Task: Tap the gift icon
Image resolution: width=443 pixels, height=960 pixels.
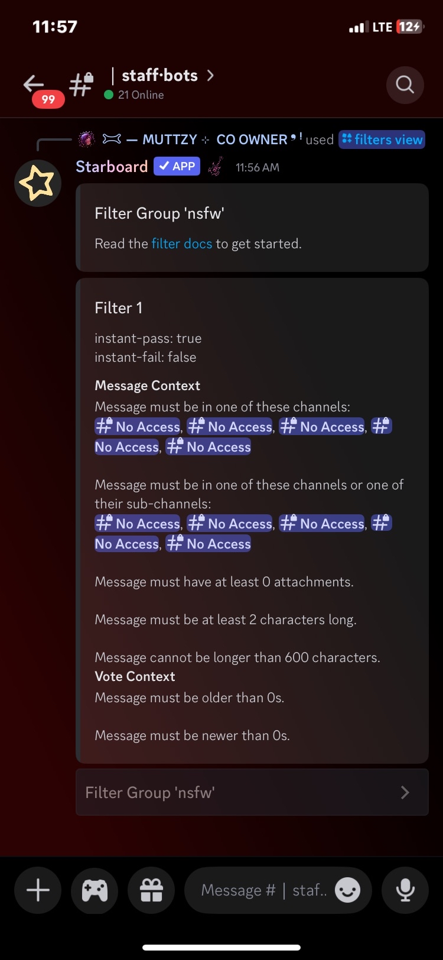Action: point(151,890)
